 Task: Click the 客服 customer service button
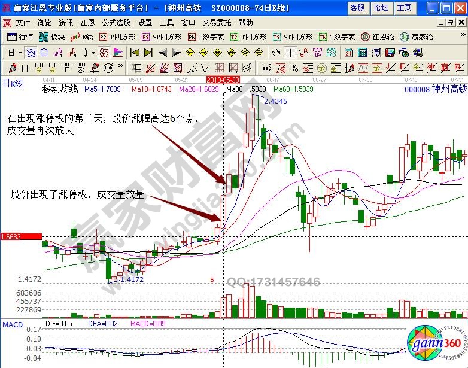pos(357,8)
